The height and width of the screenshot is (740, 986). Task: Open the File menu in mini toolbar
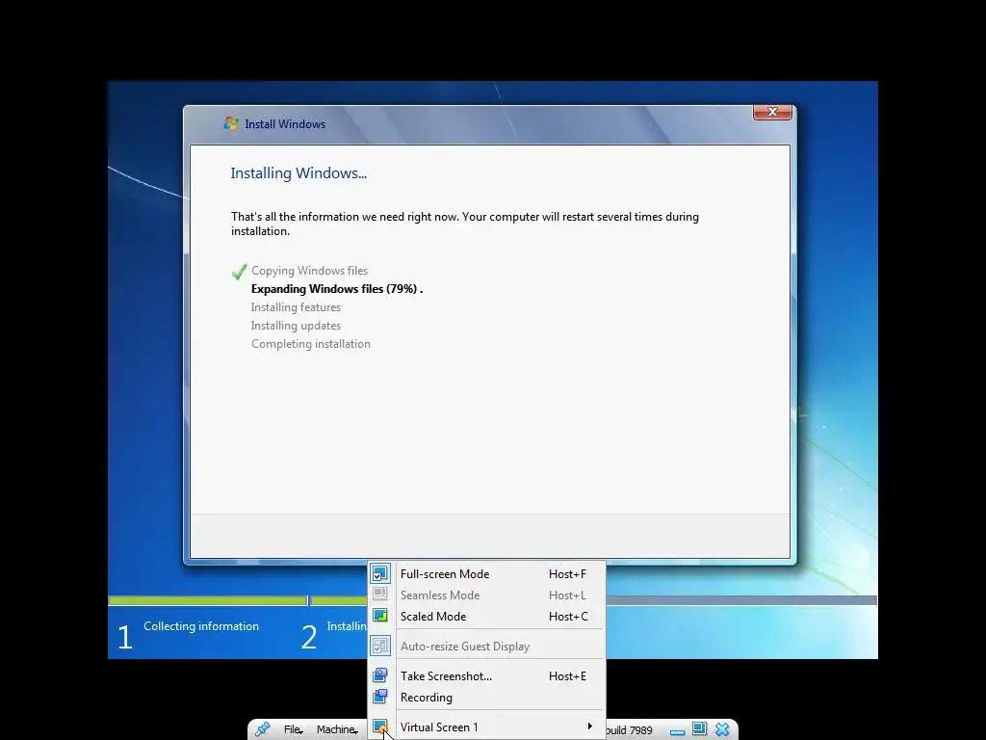pos(293,730)
